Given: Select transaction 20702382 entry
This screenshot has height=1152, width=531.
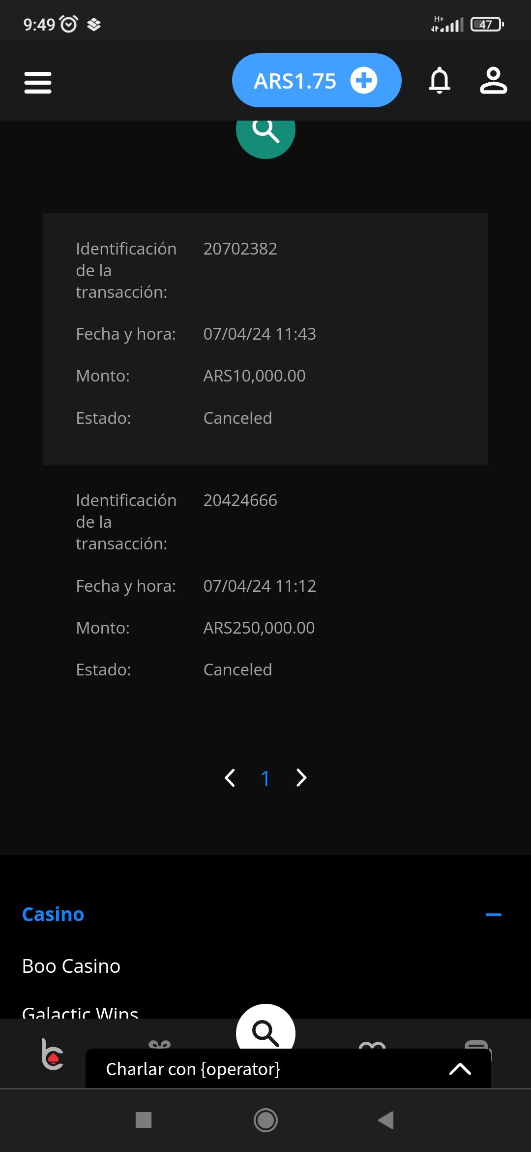Looking at the screenshot, I should (x=265, y=339).
